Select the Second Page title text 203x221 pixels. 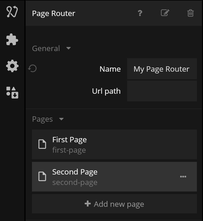(x=75, y=172)
